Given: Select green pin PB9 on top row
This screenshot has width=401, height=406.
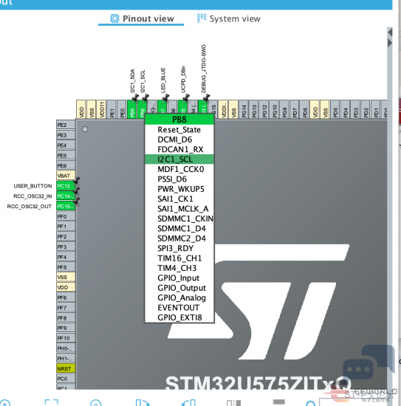Looking at the screenshot, I should pos(132,109).
